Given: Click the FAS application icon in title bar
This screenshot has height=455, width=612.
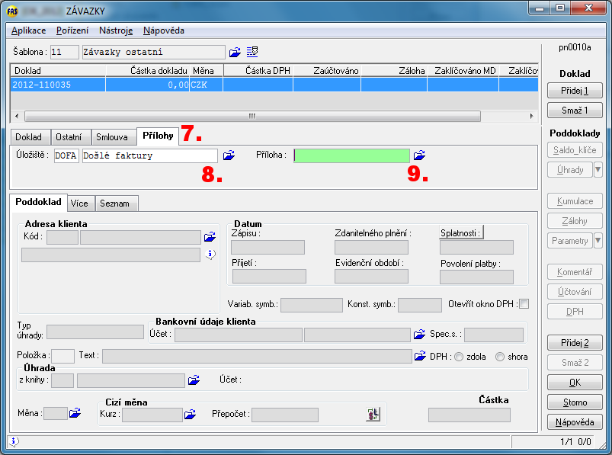Looking at the screenshot, I should 12,11.
